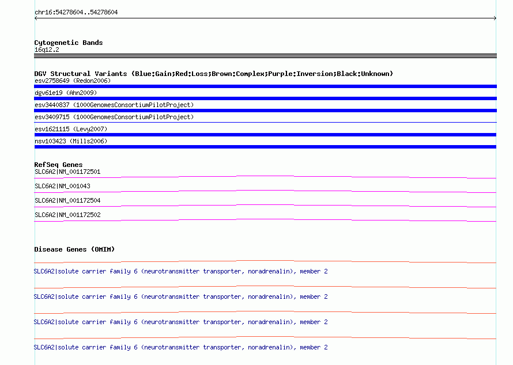Screen dimensions: 513x365
Task: Open dgv61e19 (Ahn2009) variant label
Action: [66, 93]
